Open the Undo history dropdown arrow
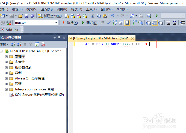Image resolution: width=186 pixels, height=133 pixels. pos(118,16)
